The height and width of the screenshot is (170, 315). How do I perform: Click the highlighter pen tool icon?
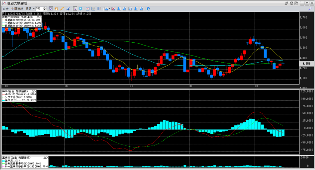[x=67, y=9]
